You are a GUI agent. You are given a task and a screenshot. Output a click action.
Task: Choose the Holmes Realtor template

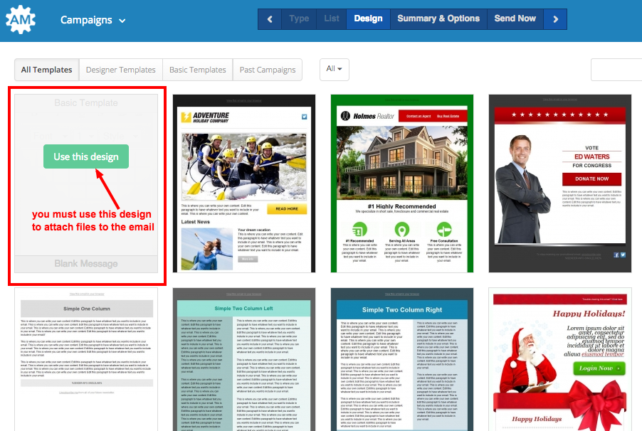402,183
